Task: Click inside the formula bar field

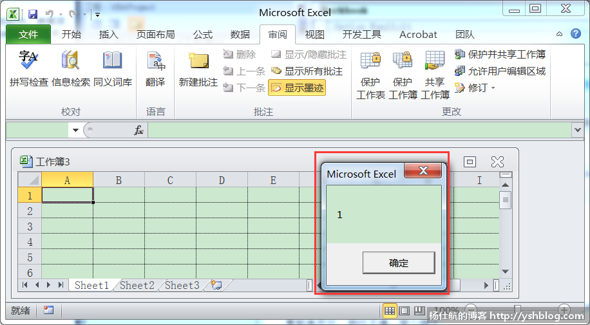Action: [x=360, y=130]
